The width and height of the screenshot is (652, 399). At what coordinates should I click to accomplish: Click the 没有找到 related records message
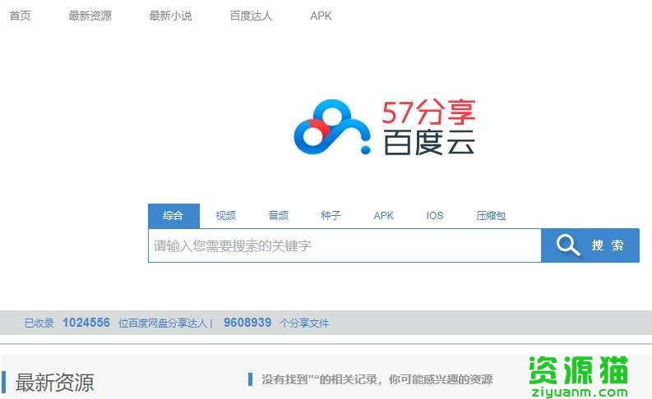coord(377,379)
